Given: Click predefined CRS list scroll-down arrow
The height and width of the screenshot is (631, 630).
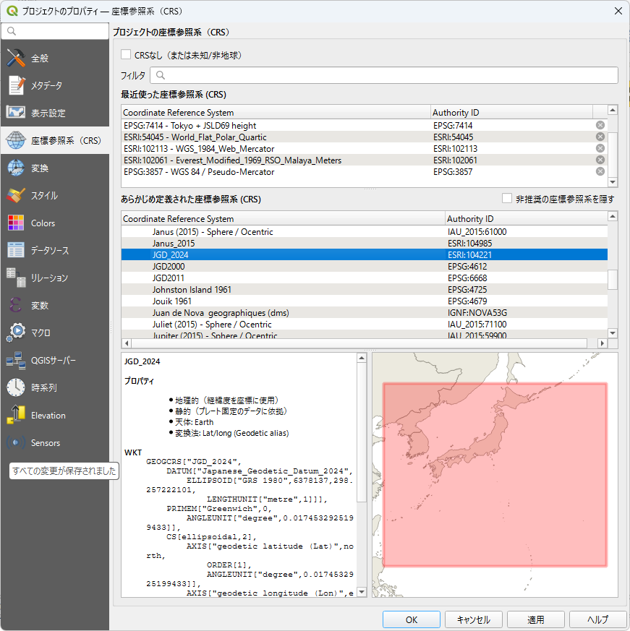Looking at the screenshot, I should [613, 333].
